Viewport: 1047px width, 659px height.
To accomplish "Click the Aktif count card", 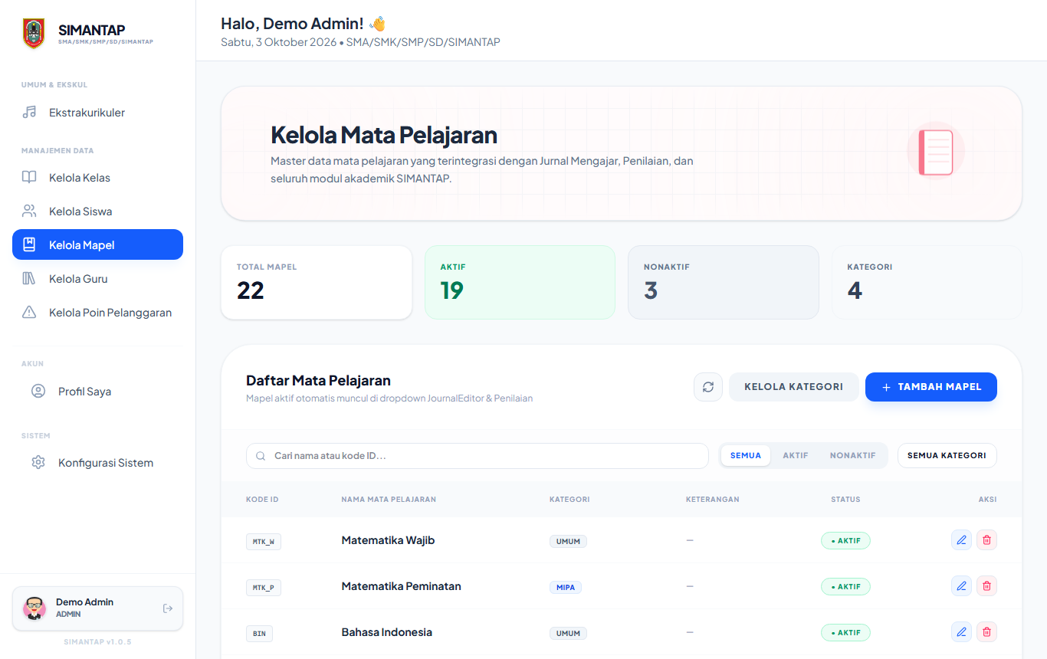I will click(520, 282).
